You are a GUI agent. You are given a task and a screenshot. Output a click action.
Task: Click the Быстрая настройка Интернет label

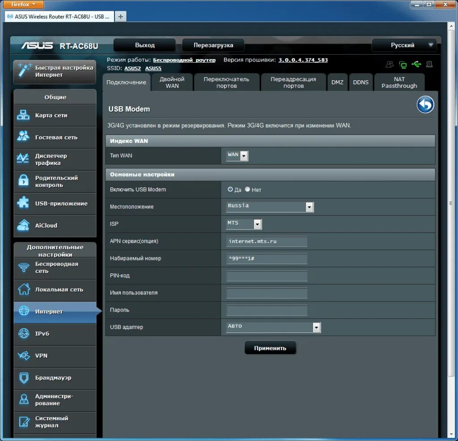click(x=64, y=71)
